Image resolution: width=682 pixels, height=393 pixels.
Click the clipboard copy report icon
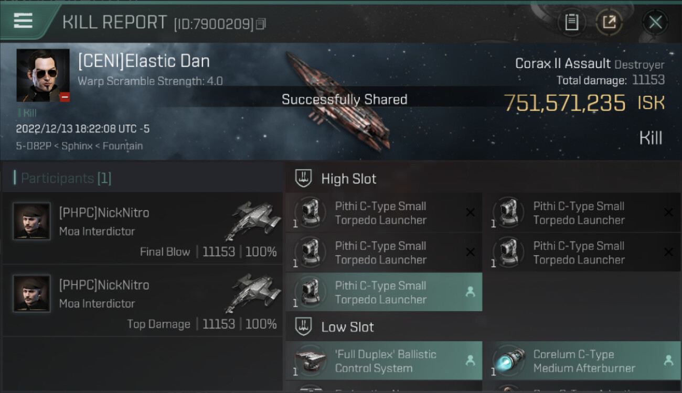[571, 22]
